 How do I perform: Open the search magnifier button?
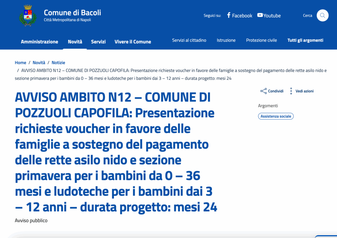coord(322,15)
